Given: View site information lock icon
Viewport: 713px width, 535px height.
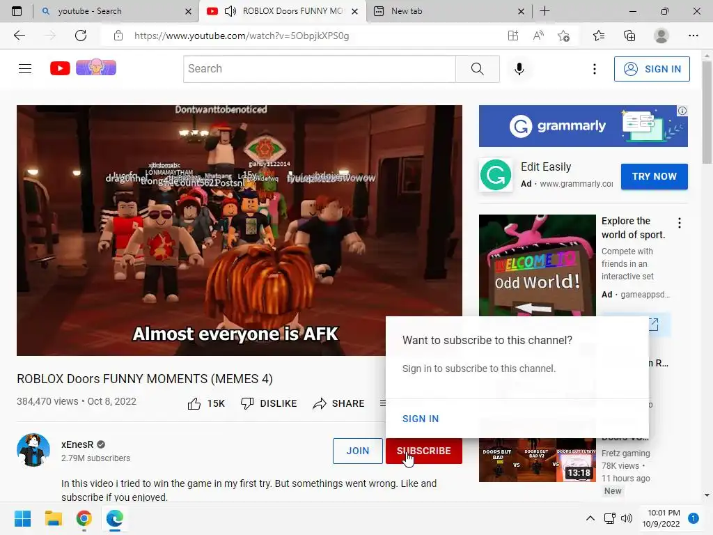Looking at the screenshot, I should [118, 36].
